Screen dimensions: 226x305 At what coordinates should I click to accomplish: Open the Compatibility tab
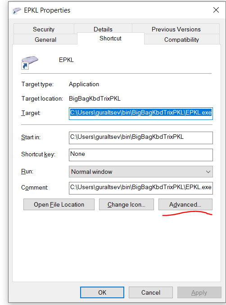(x=181, y=40)
